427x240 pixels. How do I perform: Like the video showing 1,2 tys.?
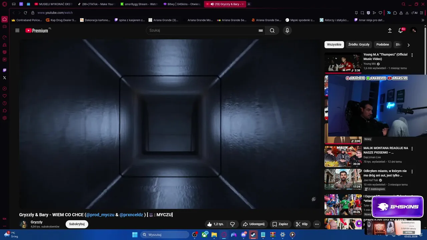(x=215, y=224)
